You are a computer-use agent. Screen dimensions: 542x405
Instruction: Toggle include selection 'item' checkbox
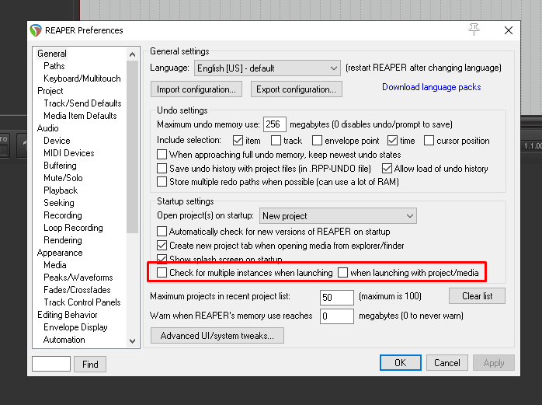point(238,141)
